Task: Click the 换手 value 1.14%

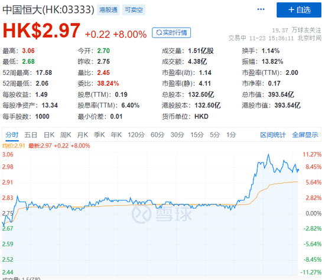Action: [271, 51]
